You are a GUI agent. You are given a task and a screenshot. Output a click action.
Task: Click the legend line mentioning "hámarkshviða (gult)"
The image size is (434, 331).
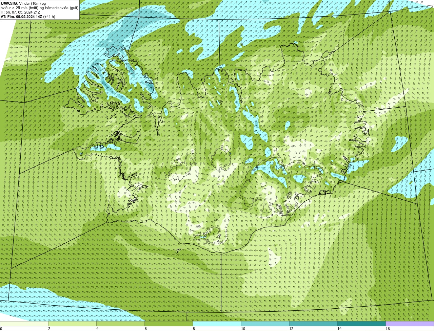[40, 8]
